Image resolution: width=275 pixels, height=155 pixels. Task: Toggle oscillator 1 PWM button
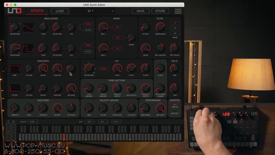[88, 24]
